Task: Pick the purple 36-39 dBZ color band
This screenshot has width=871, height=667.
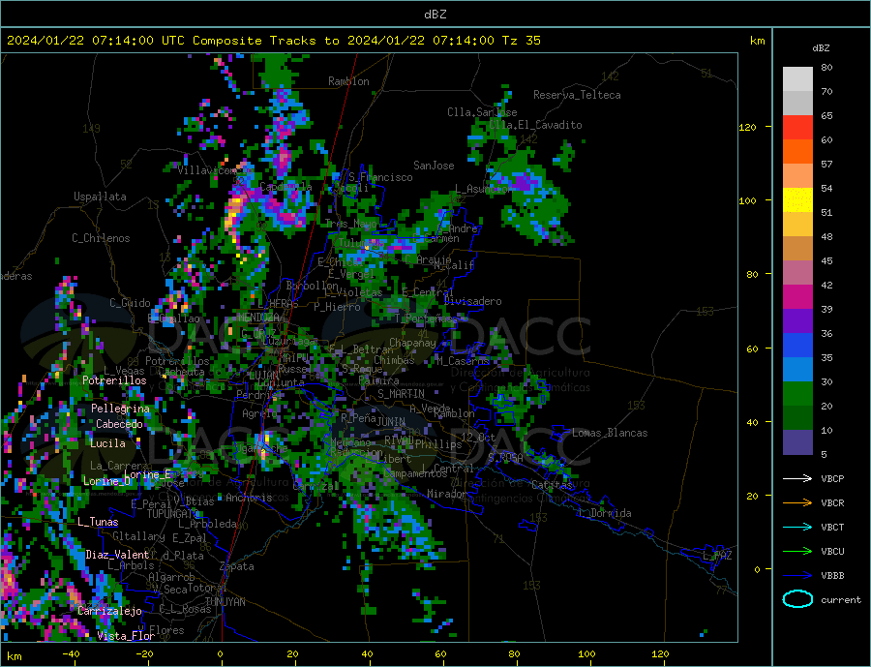Action: 797,321
